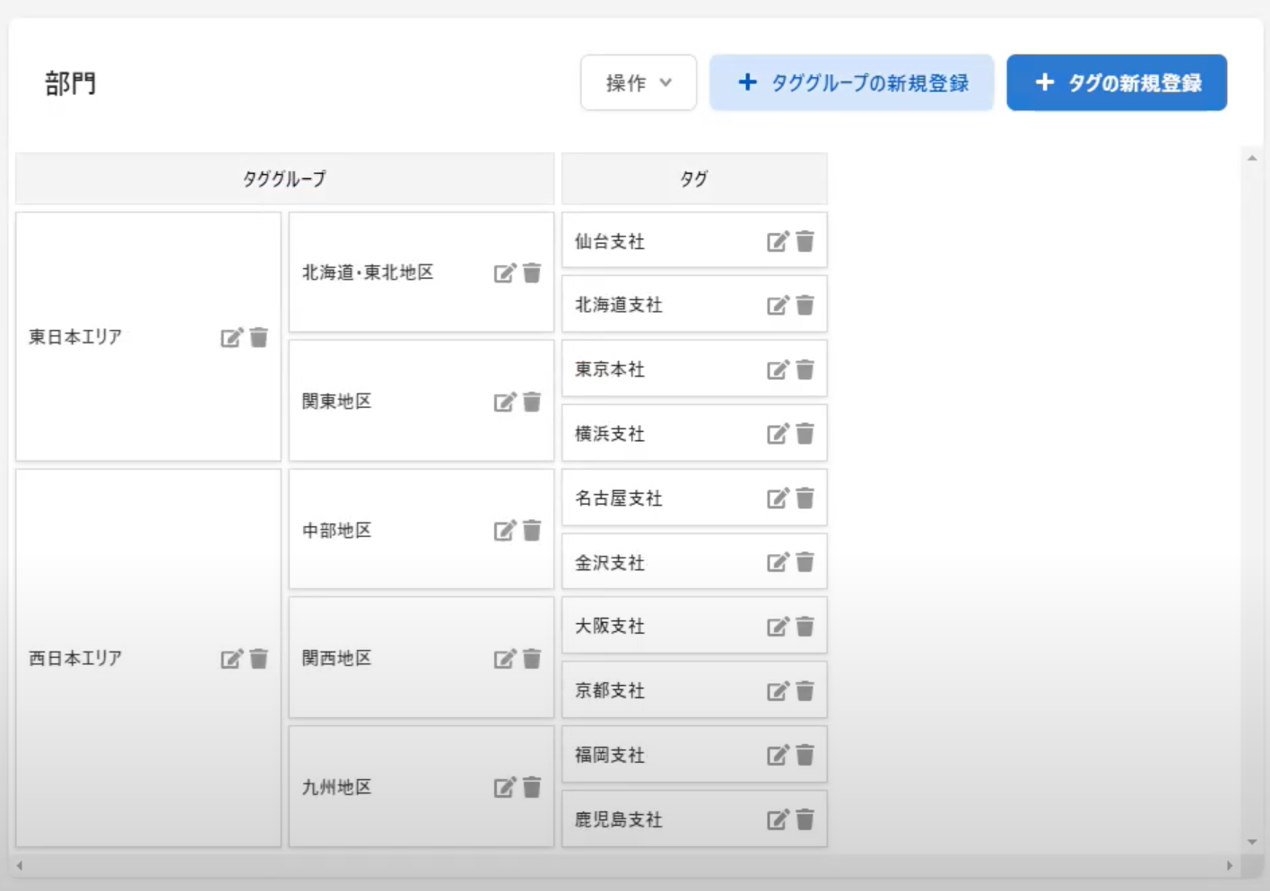This screenshot has width=1270, height=891.
Task: Edit the 東京本社 tag
Action: [x=777, y=370]
